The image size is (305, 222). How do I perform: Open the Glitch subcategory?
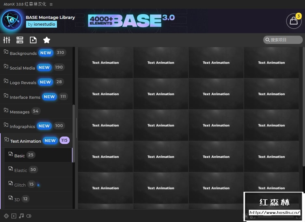click(38, 184)
